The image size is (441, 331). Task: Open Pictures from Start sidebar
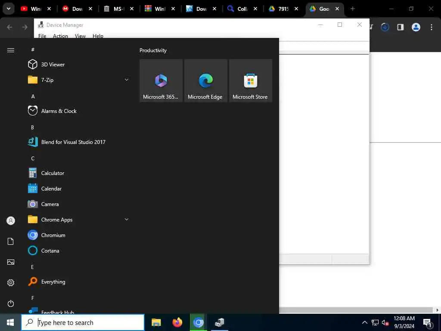point(11,262)
